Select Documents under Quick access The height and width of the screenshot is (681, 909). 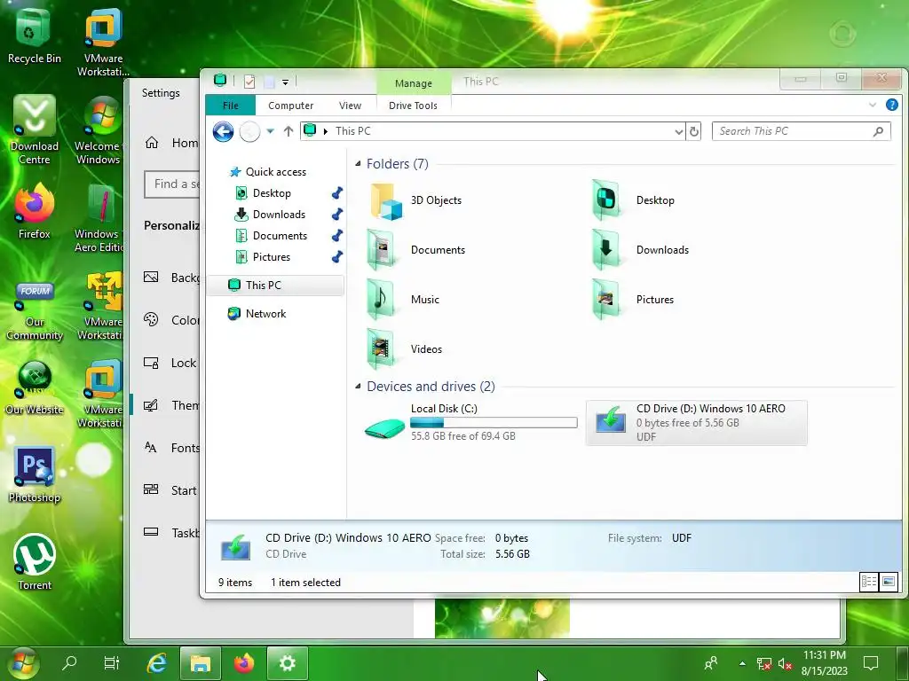(280, 236)
